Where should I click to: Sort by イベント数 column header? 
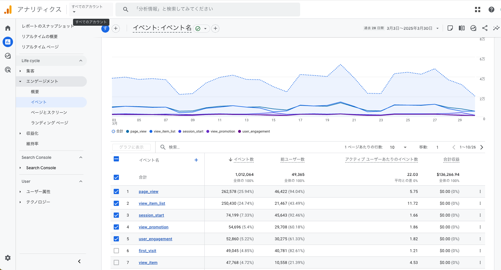click(244, 159)
